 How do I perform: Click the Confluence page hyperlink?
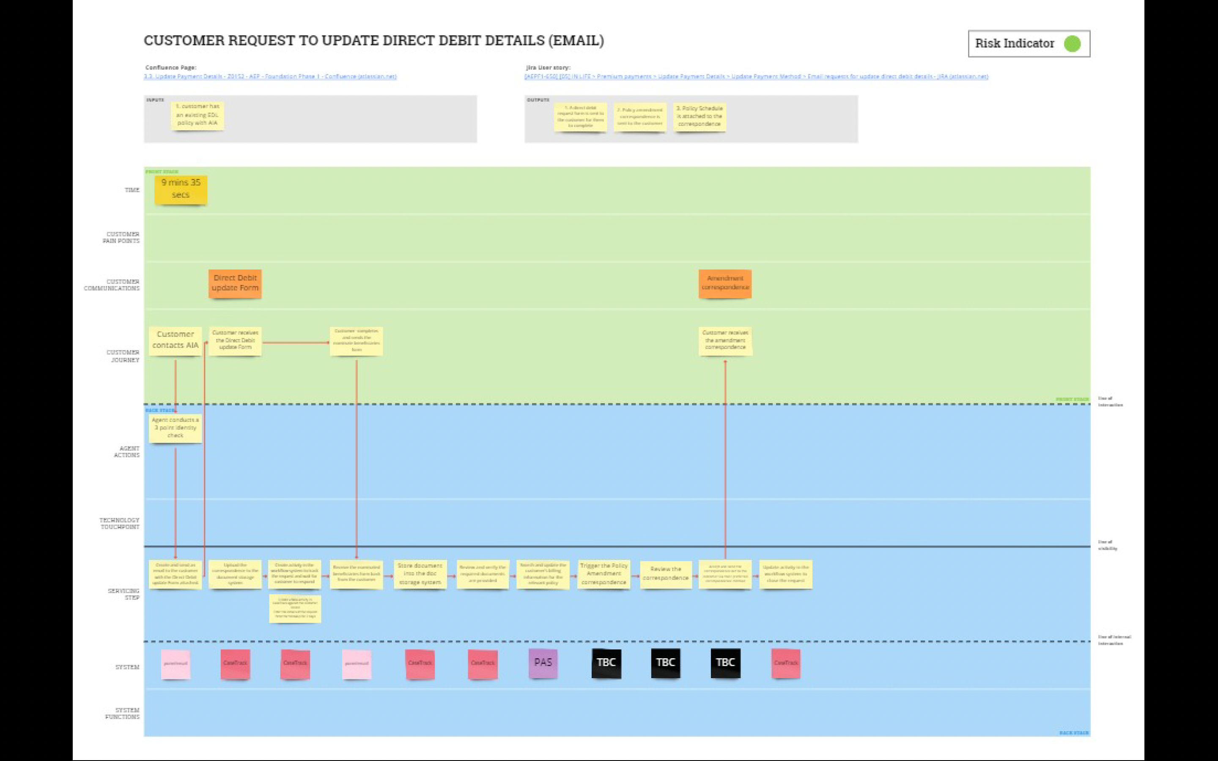[270, 77]
